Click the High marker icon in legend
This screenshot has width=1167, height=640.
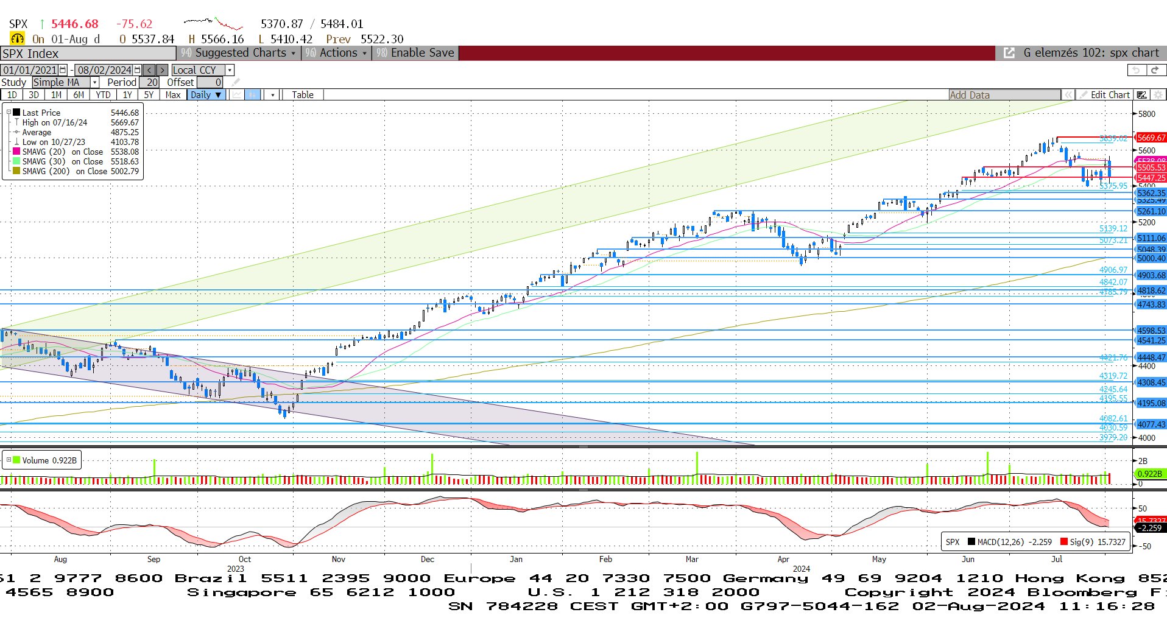click(17, 122)
